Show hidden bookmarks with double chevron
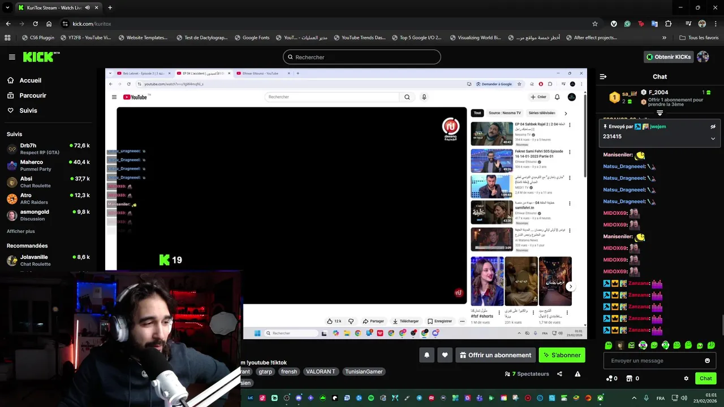Viewport: 724px width, 407px height. tap(664, 38)
